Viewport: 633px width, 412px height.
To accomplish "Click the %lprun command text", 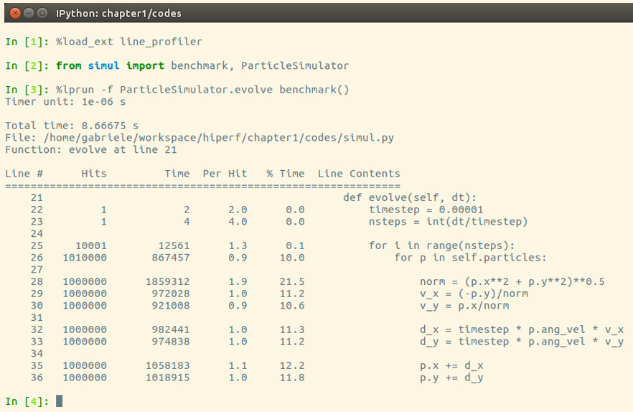I will (x=202, y=89).
